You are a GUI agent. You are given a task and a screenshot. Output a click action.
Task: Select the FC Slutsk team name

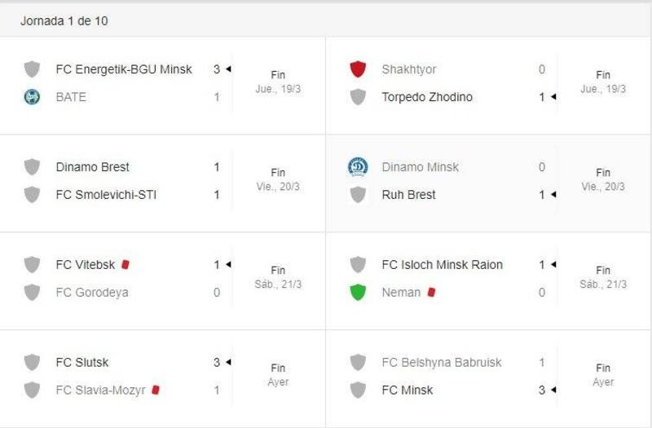(x=82, y=362)
